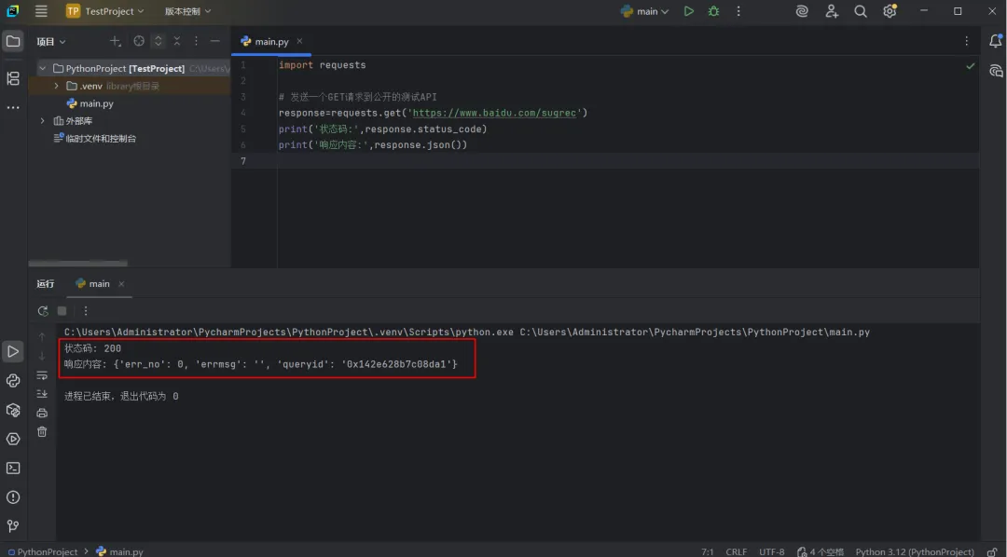Open the main hamburger menu
The height and width of the screenshot is (557, 1007).
tap(41, 11)
